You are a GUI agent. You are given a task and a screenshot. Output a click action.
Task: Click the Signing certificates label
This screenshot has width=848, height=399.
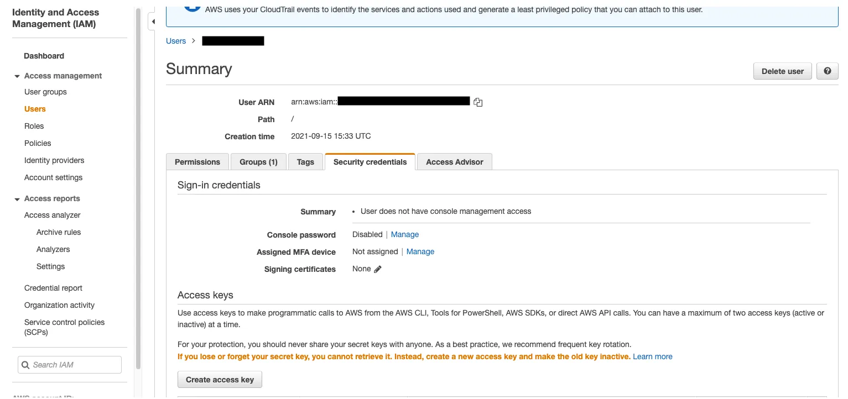click(x=300, y=269)
